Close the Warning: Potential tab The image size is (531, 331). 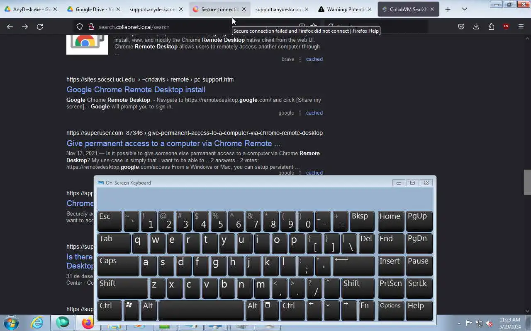pos(369,9)
